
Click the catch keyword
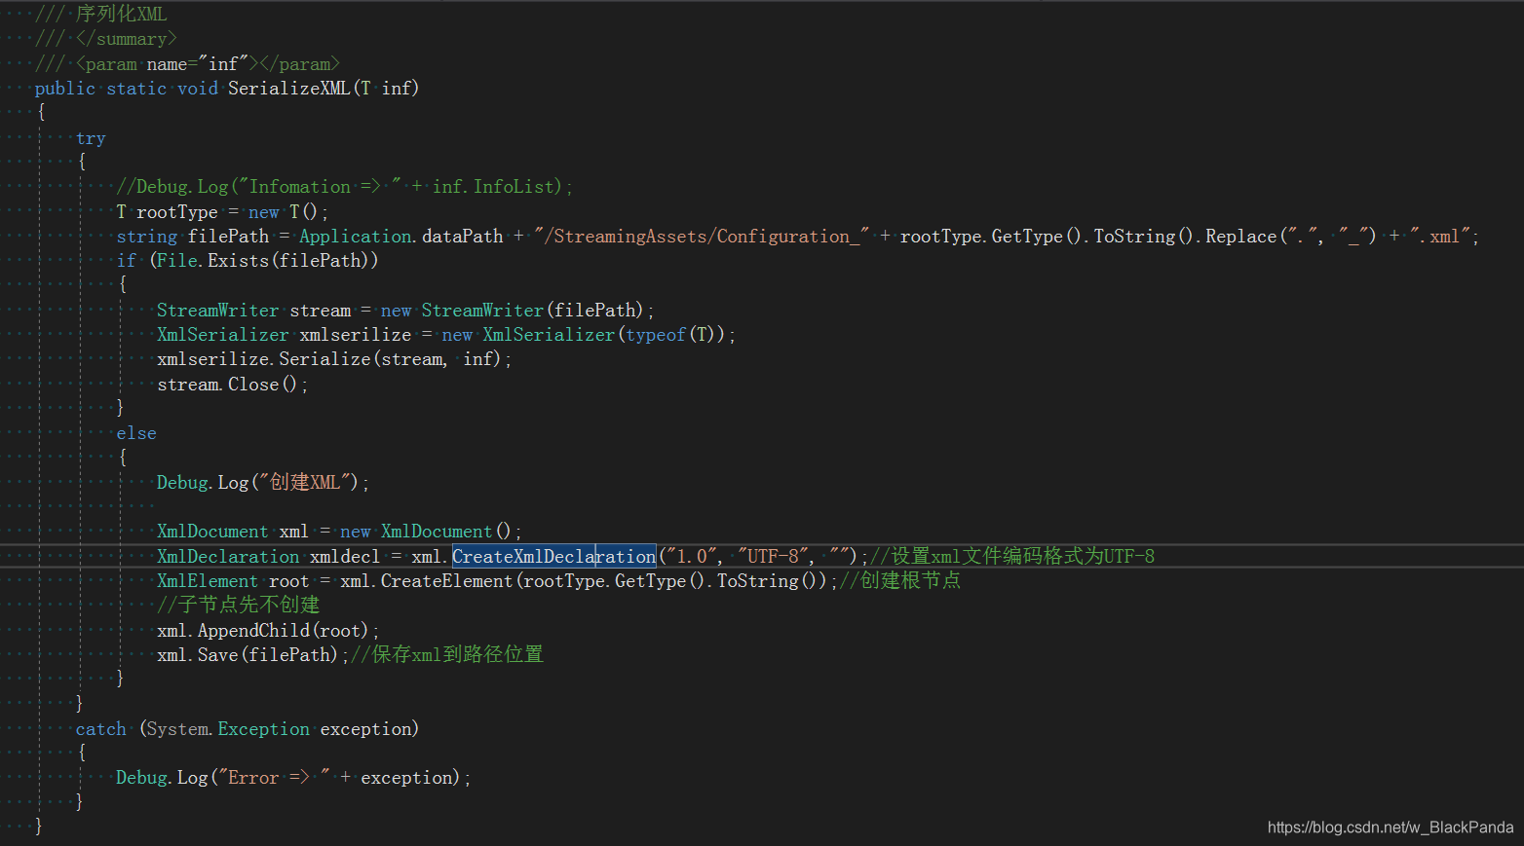(100, 728)
